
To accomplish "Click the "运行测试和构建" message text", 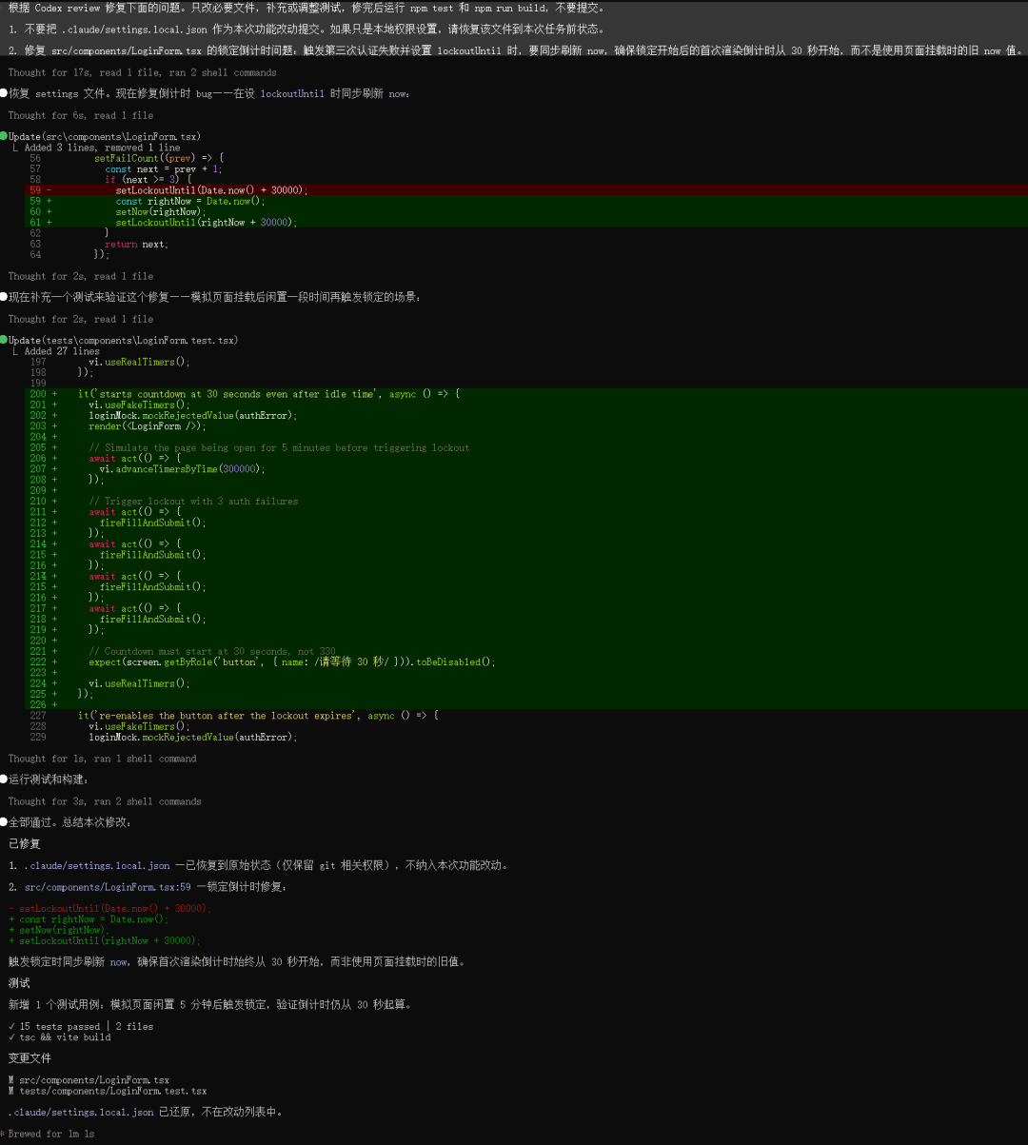I will click(49, 780).
